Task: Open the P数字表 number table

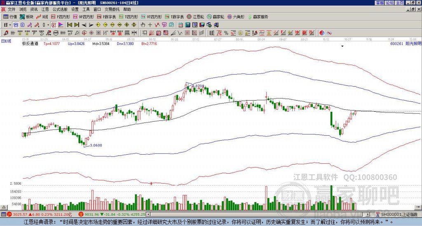Action: [x=107, y=16]
